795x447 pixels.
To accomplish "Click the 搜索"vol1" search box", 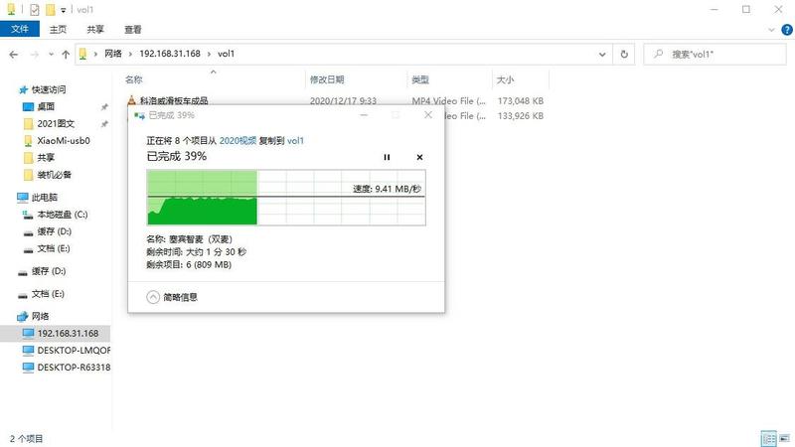I will (715, 55).
